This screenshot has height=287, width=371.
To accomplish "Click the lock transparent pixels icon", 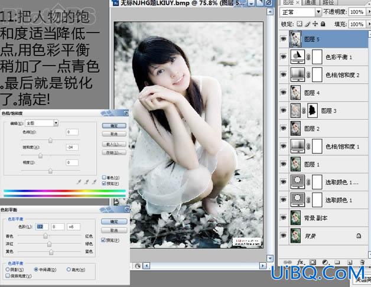I will [300, 24].
